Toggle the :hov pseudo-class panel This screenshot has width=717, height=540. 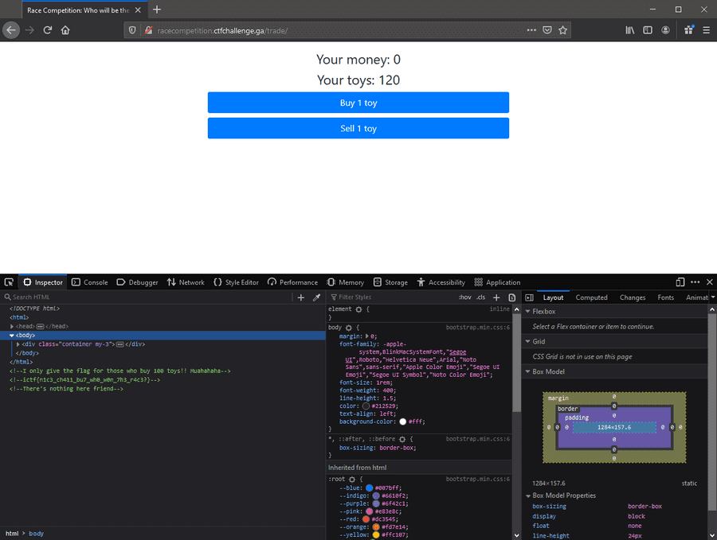464,297
